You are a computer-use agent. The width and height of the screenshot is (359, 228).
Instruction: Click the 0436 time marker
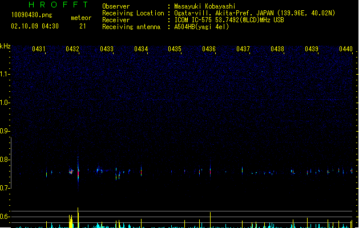(209, 49)
